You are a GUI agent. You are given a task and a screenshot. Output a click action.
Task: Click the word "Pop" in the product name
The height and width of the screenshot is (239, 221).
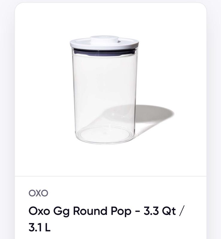click(x=121, y=212)
